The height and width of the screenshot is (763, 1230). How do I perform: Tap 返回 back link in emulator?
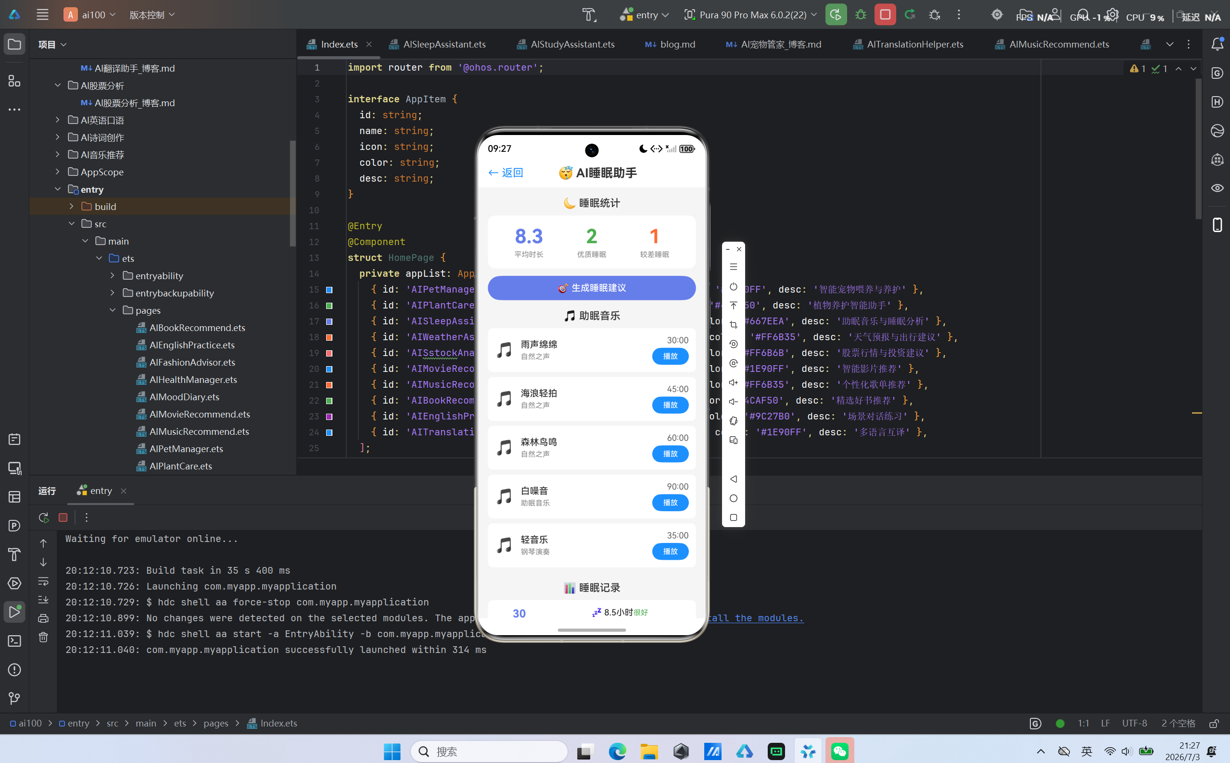(x=506, y=172)
